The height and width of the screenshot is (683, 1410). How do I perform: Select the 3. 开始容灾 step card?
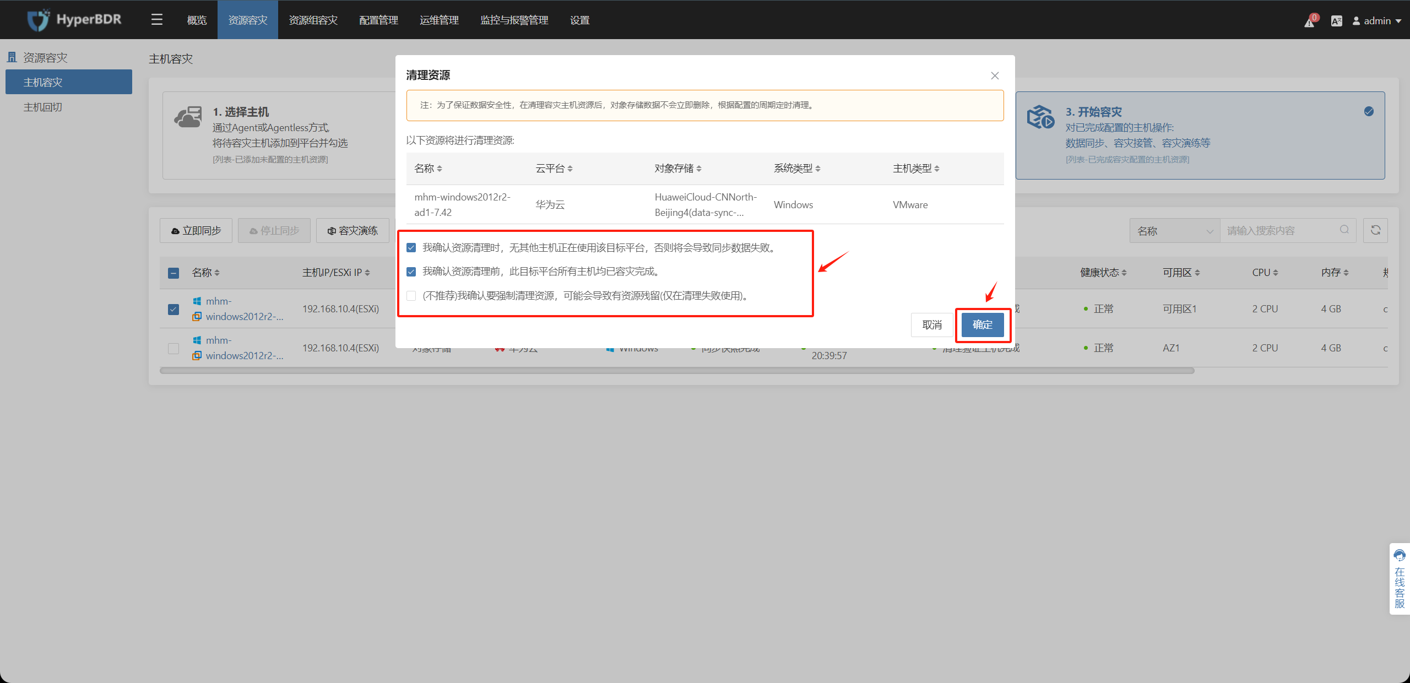click(1200, 135)
